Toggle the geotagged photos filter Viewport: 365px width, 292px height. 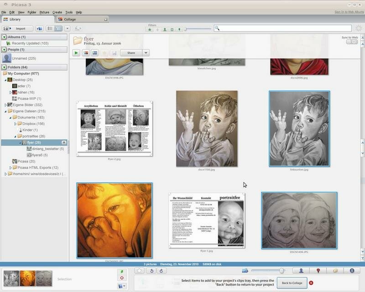tap(179, 30)
